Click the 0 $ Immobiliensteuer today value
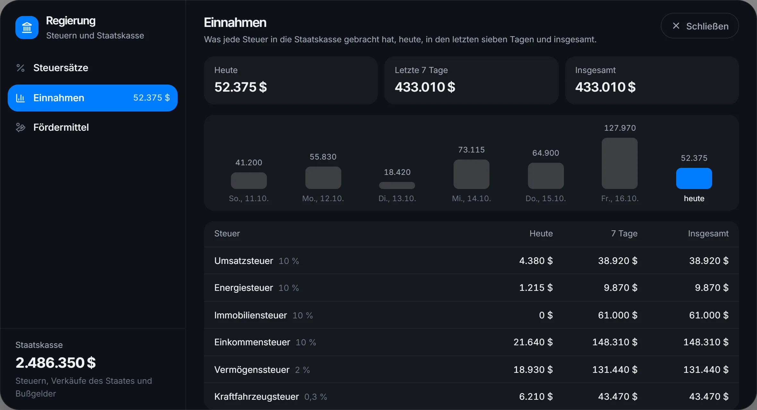The width and height of the screenshot is (757, 410). tap(546, 315)
